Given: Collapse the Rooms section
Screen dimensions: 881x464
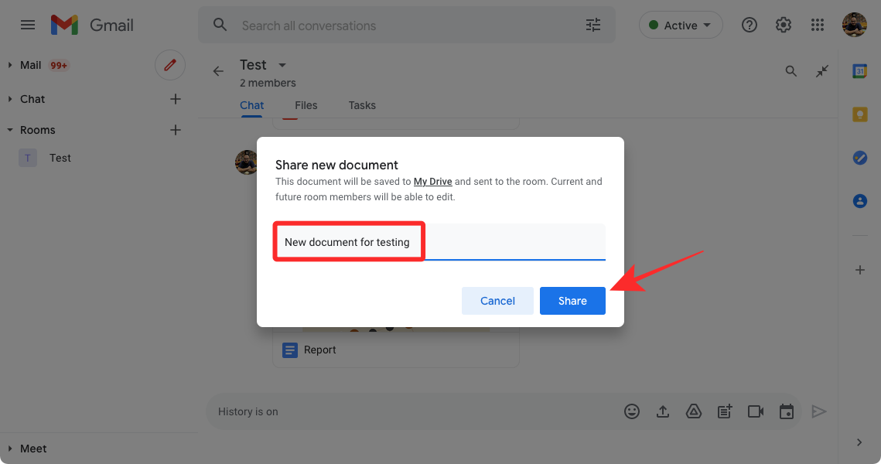Looking at the screenshot, I should pyautogui.click(x=10, y=130).
